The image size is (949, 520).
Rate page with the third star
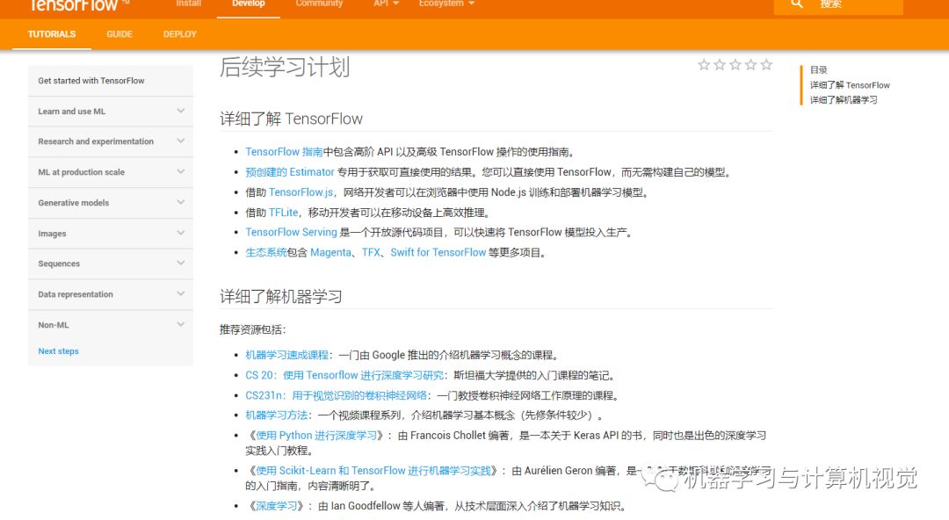point(735,65)
